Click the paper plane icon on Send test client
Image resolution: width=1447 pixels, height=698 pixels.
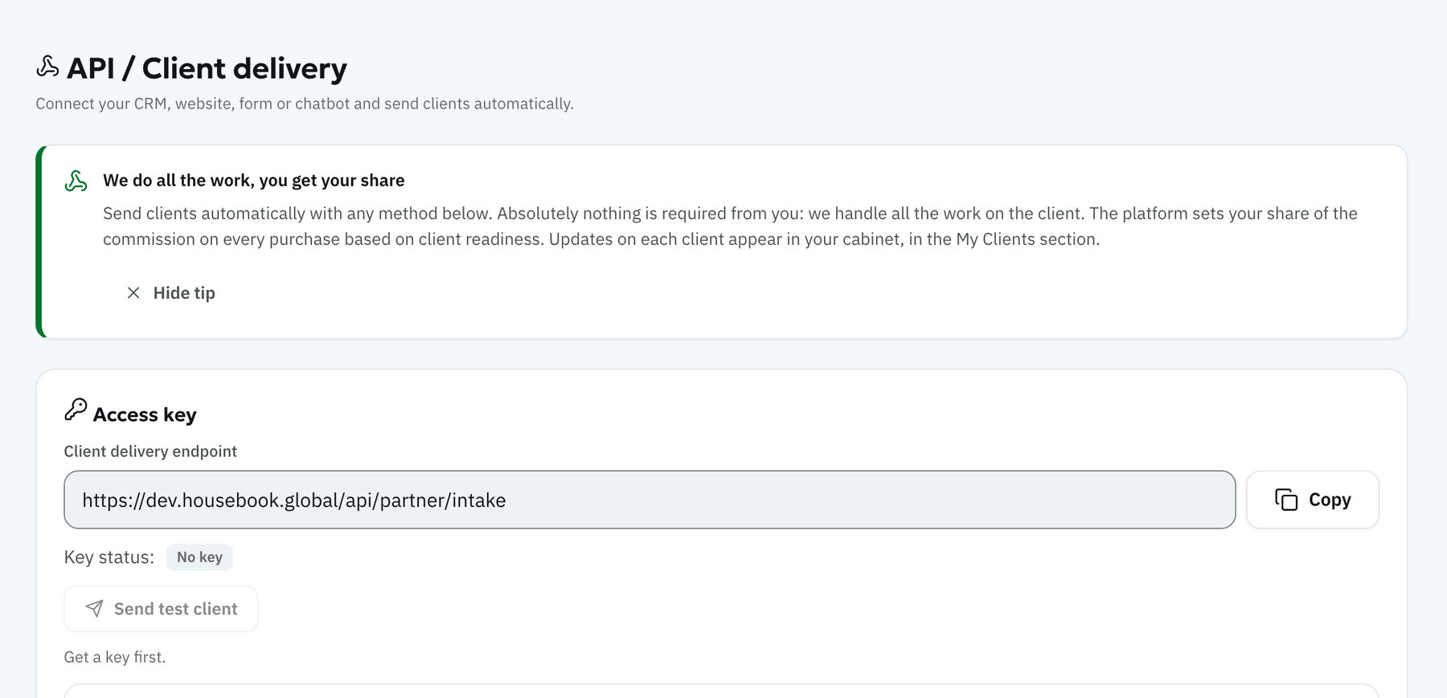coord(94,609)
